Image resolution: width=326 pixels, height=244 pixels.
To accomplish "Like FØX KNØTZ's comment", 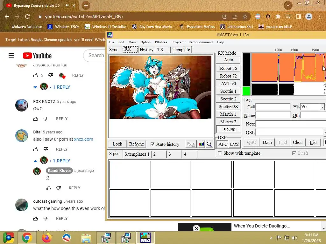I will (36, 119).
